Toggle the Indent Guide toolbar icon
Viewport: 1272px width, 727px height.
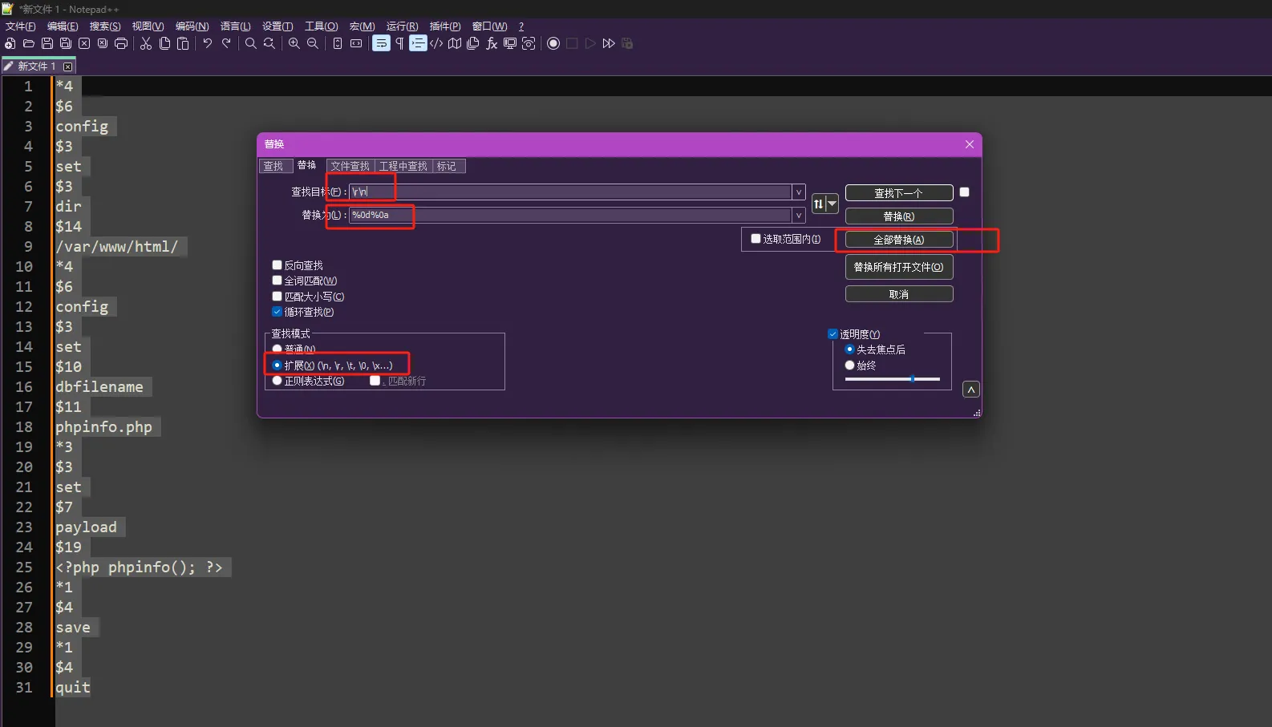click(418, 43)
